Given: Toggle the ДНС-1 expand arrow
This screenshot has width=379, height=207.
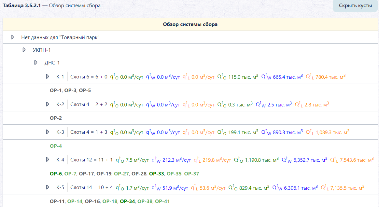Looking at the screenshot, I should 35,62.
